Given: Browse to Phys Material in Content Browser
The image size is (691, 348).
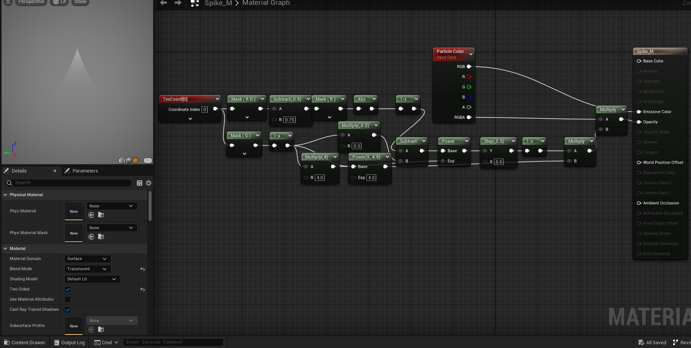Looking at the screenshot, I should (101, 215).
